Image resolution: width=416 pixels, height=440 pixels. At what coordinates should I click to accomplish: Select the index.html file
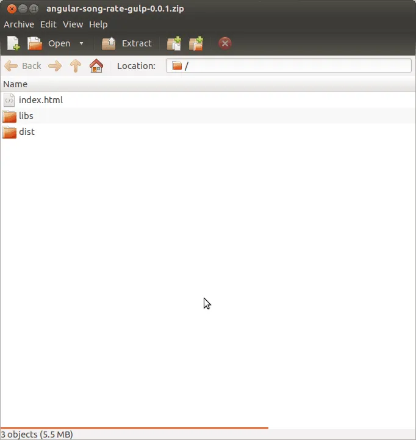point(40,100)
